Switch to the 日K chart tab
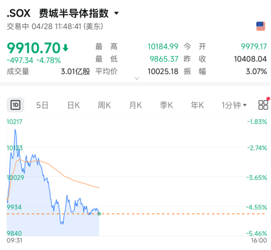This screenshot has width=271, height=250. 73,105
